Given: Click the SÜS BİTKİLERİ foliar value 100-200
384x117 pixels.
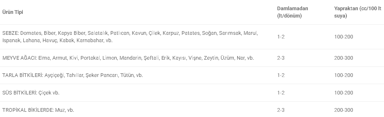Looking at the screenshot, I should [x=344, y=93].
